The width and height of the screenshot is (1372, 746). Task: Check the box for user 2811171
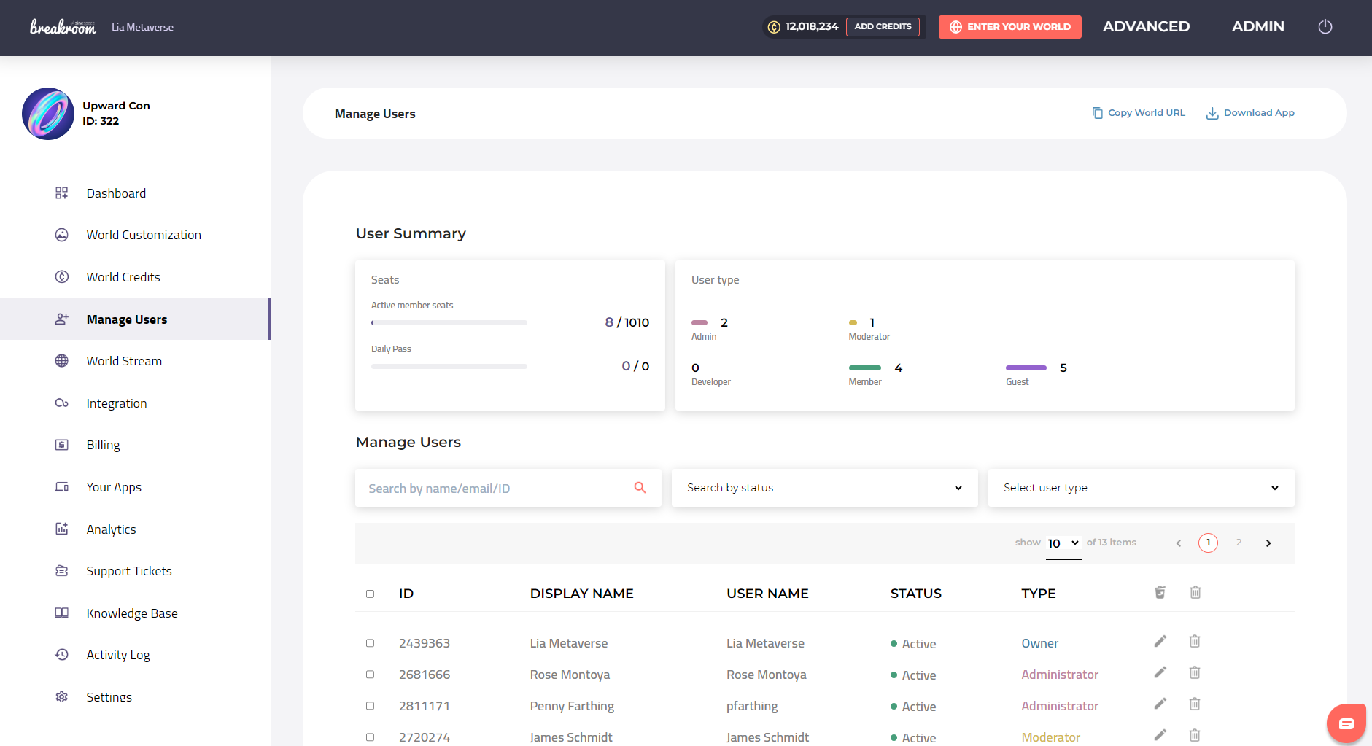coord(371,706)
